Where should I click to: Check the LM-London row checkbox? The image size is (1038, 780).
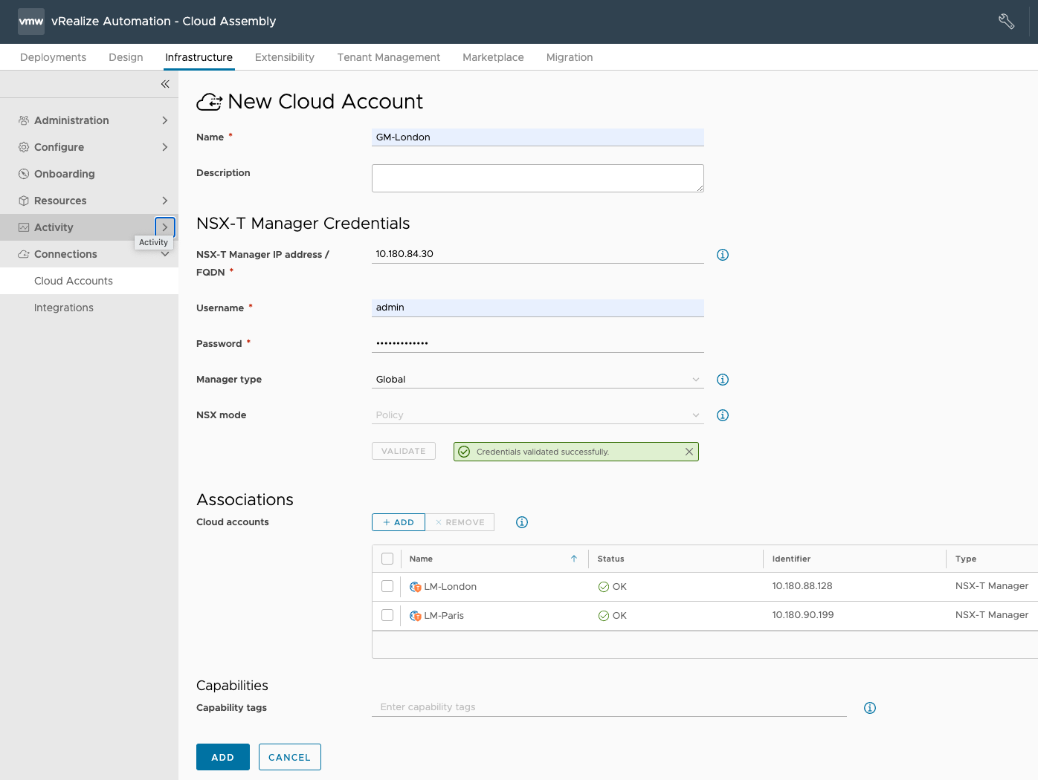387,586
